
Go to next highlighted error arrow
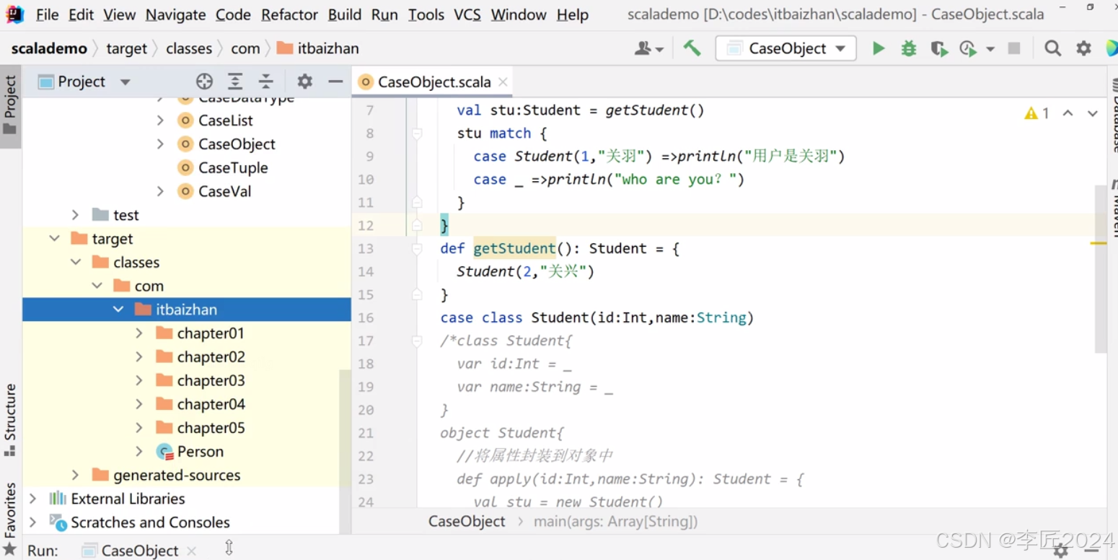pyautogui.click(x=1093, y=113)
